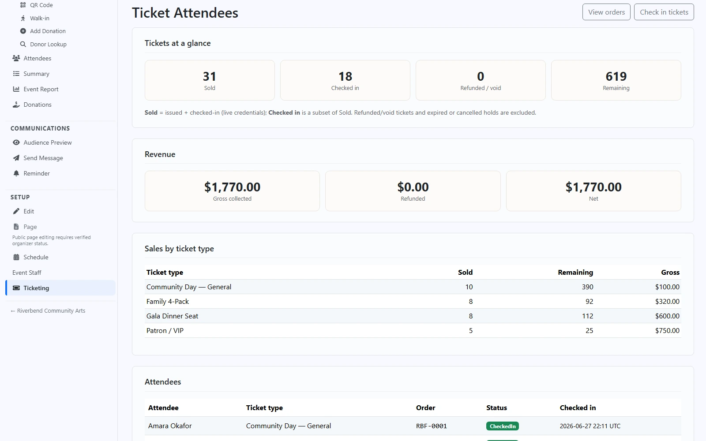The image size is (706, 441).
Task: Click the Status column header in Attendees
Action: point(496,407)
